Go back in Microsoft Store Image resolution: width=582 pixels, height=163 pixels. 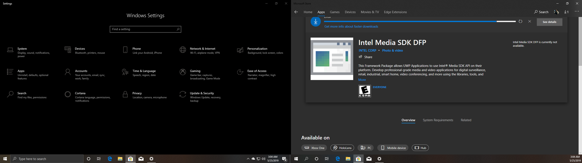[296, 12]
